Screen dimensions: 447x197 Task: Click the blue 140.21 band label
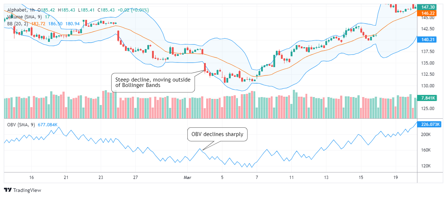tap(427, 40)
